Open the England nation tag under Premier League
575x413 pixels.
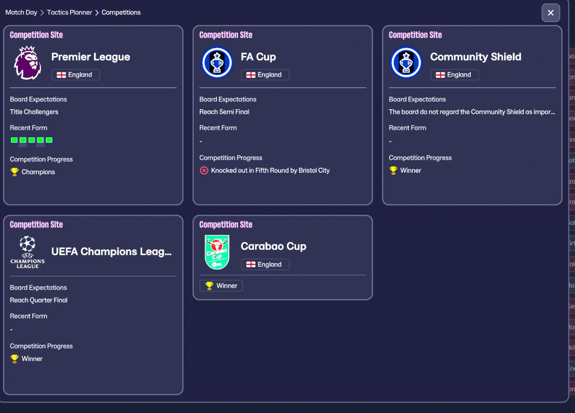(75, 75)
